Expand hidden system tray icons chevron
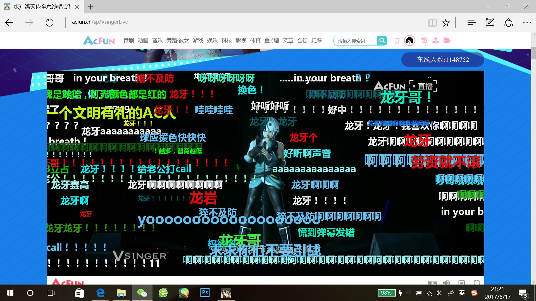The width and height of the screenshot is (536, 301). coord(409,293)
